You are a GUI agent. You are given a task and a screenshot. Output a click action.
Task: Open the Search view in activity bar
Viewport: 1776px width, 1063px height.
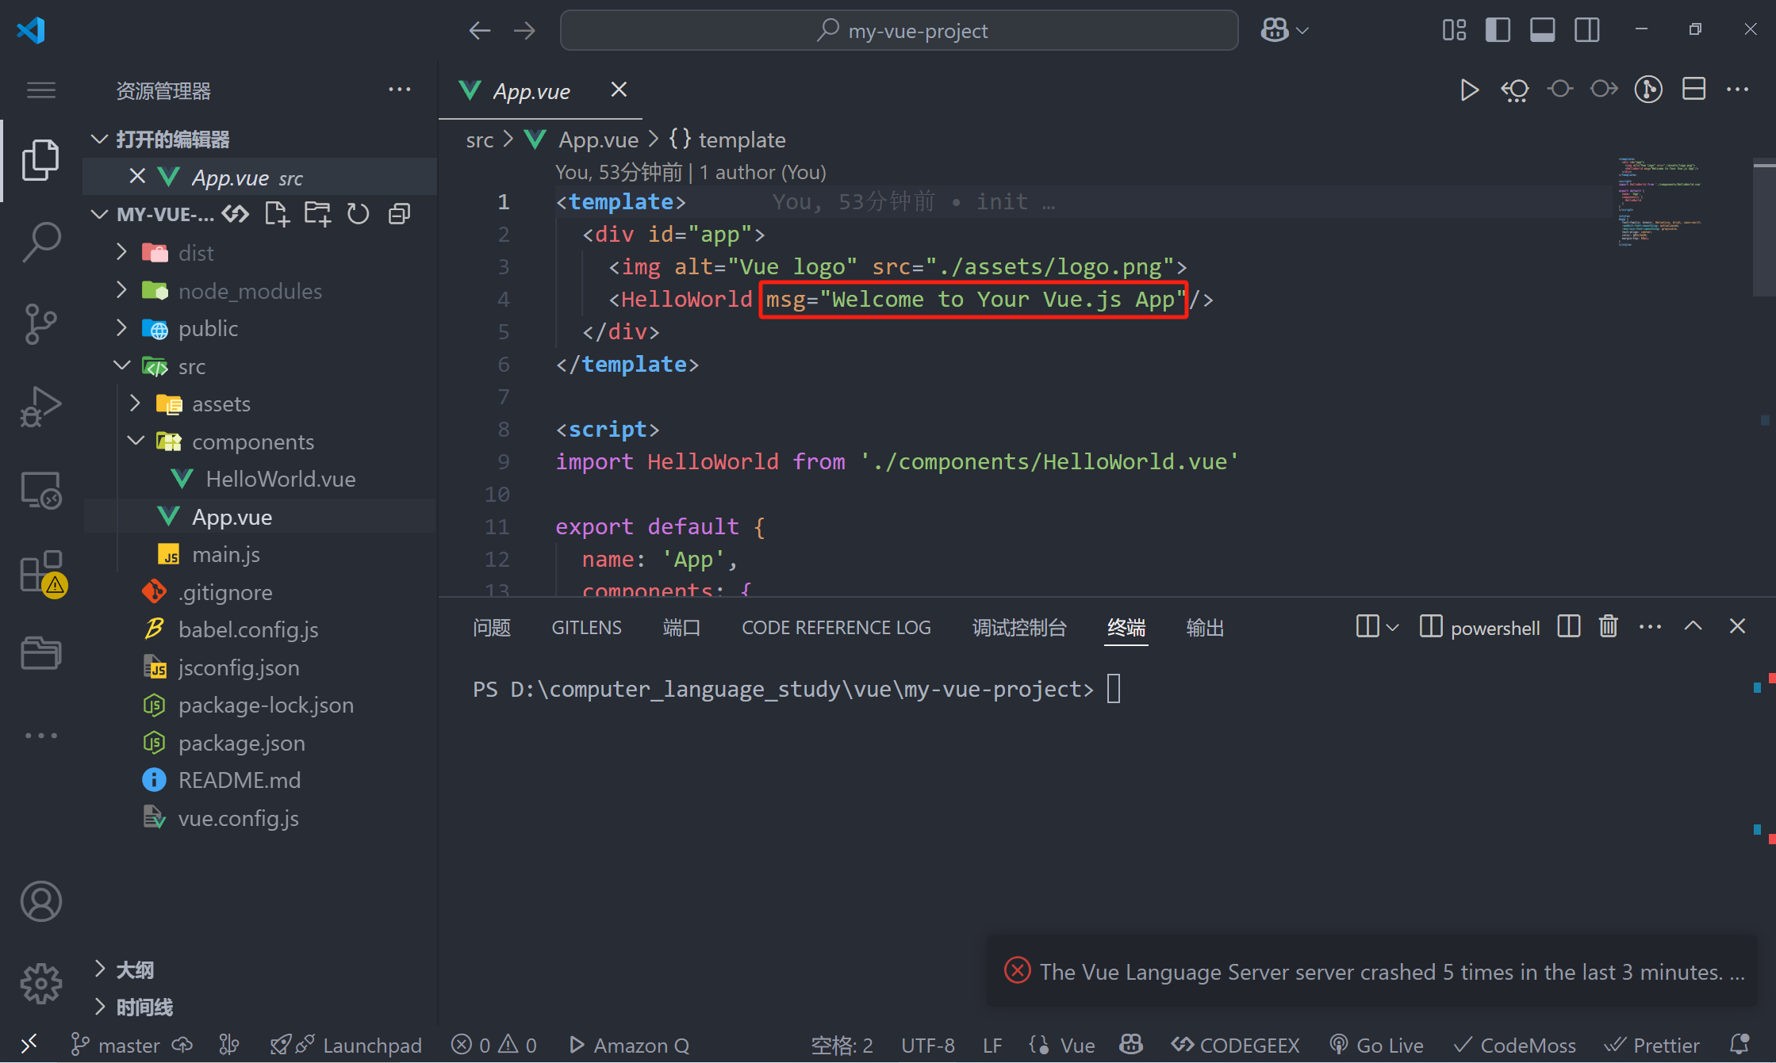coord(40,242)
